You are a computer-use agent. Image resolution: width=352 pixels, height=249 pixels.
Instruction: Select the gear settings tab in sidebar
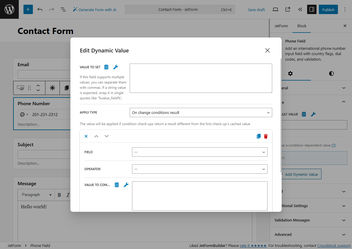(290, 74)
